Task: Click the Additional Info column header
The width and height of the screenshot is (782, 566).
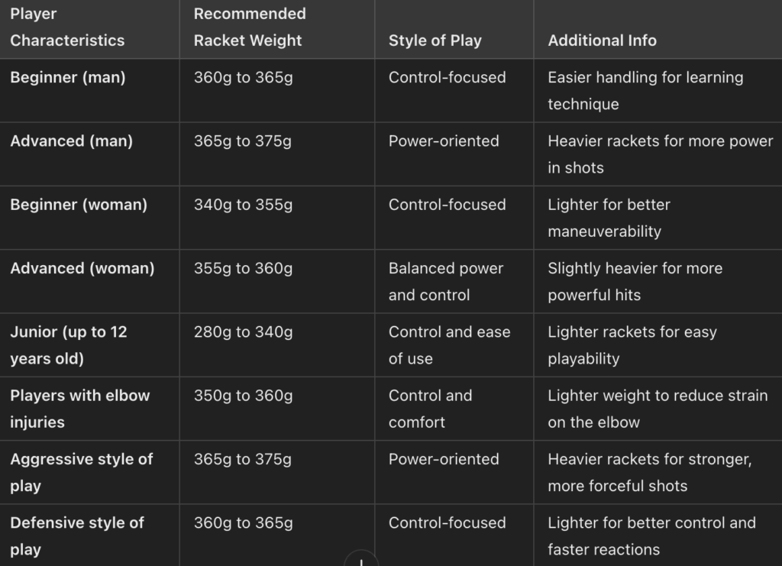Action: 602,40
